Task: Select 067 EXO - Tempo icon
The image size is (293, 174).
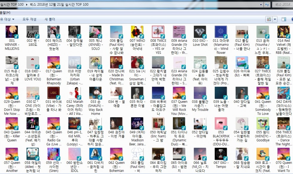Action: pos(221,154)
